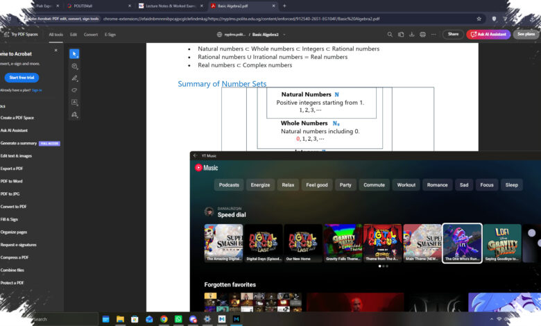The image size is (541, 326).
Task: Toggle the Feel good chip
Action: pyautogui.click(x=317, y=185)
